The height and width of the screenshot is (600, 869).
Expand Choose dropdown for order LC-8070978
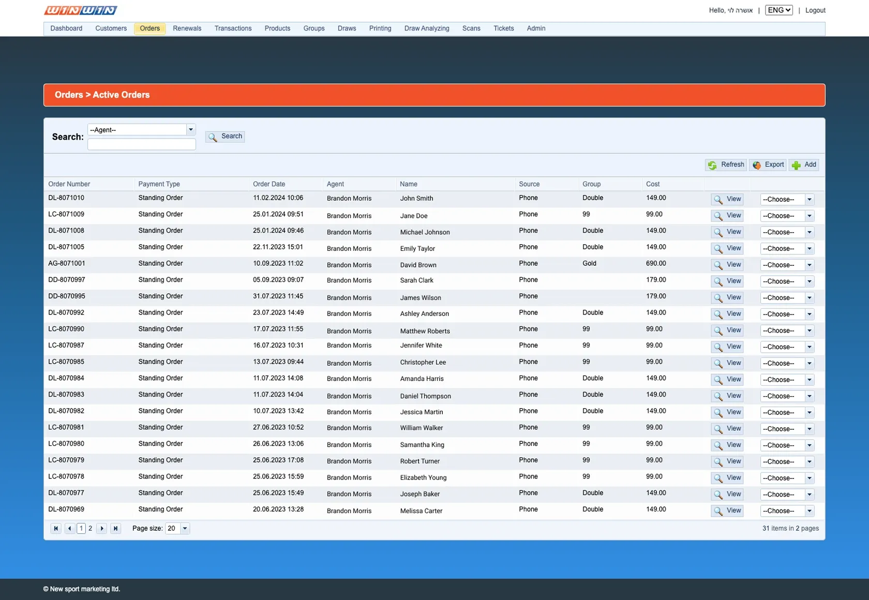(810, 478)
